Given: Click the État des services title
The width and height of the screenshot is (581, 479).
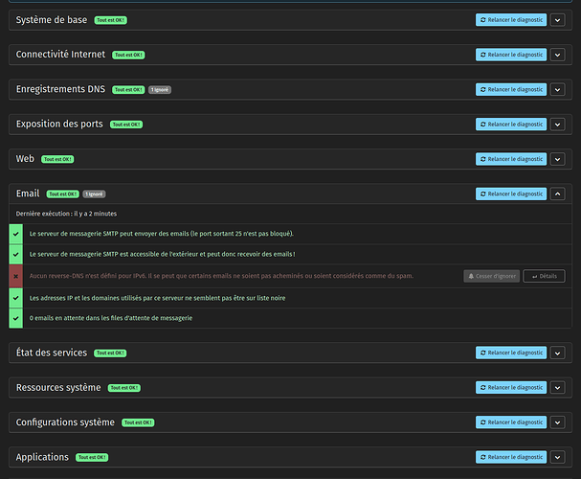Looking at the screenshot, I should coord(52,353).
